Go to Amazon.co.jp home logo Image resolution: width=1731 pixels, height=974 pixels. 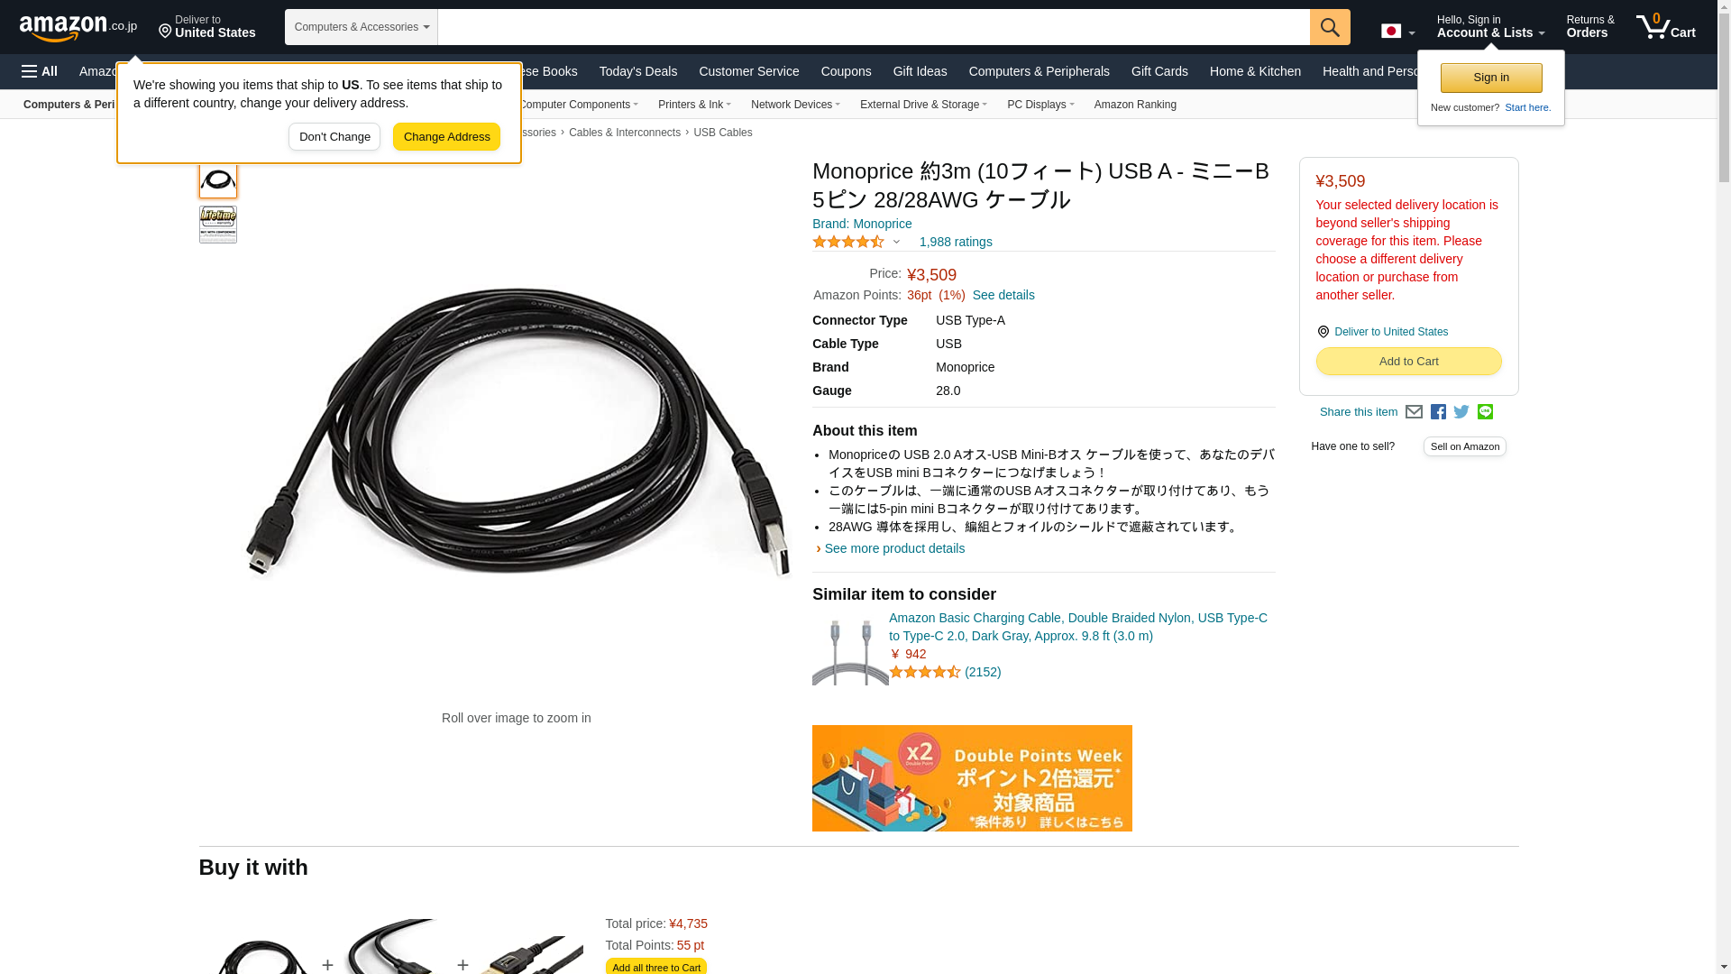coord(78,27)
